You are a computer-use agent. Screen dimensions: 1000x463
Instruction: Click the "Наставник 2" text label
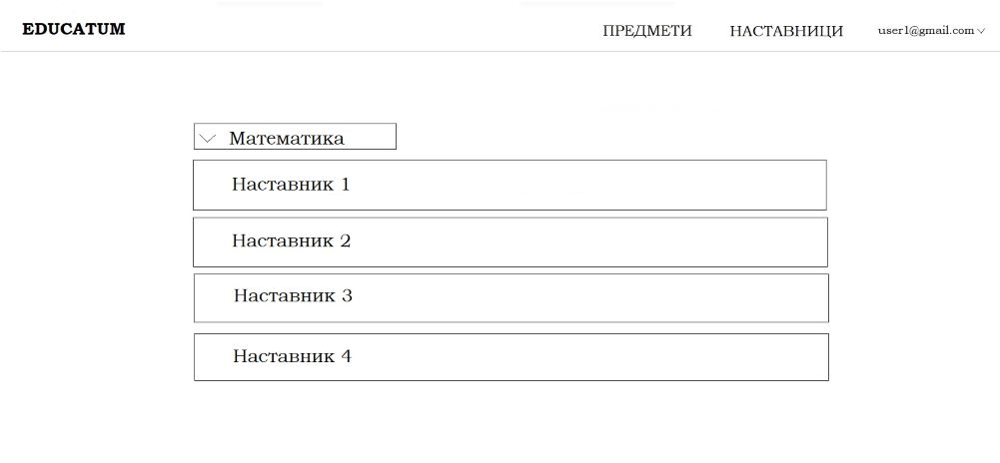click(x=291, y=241)
